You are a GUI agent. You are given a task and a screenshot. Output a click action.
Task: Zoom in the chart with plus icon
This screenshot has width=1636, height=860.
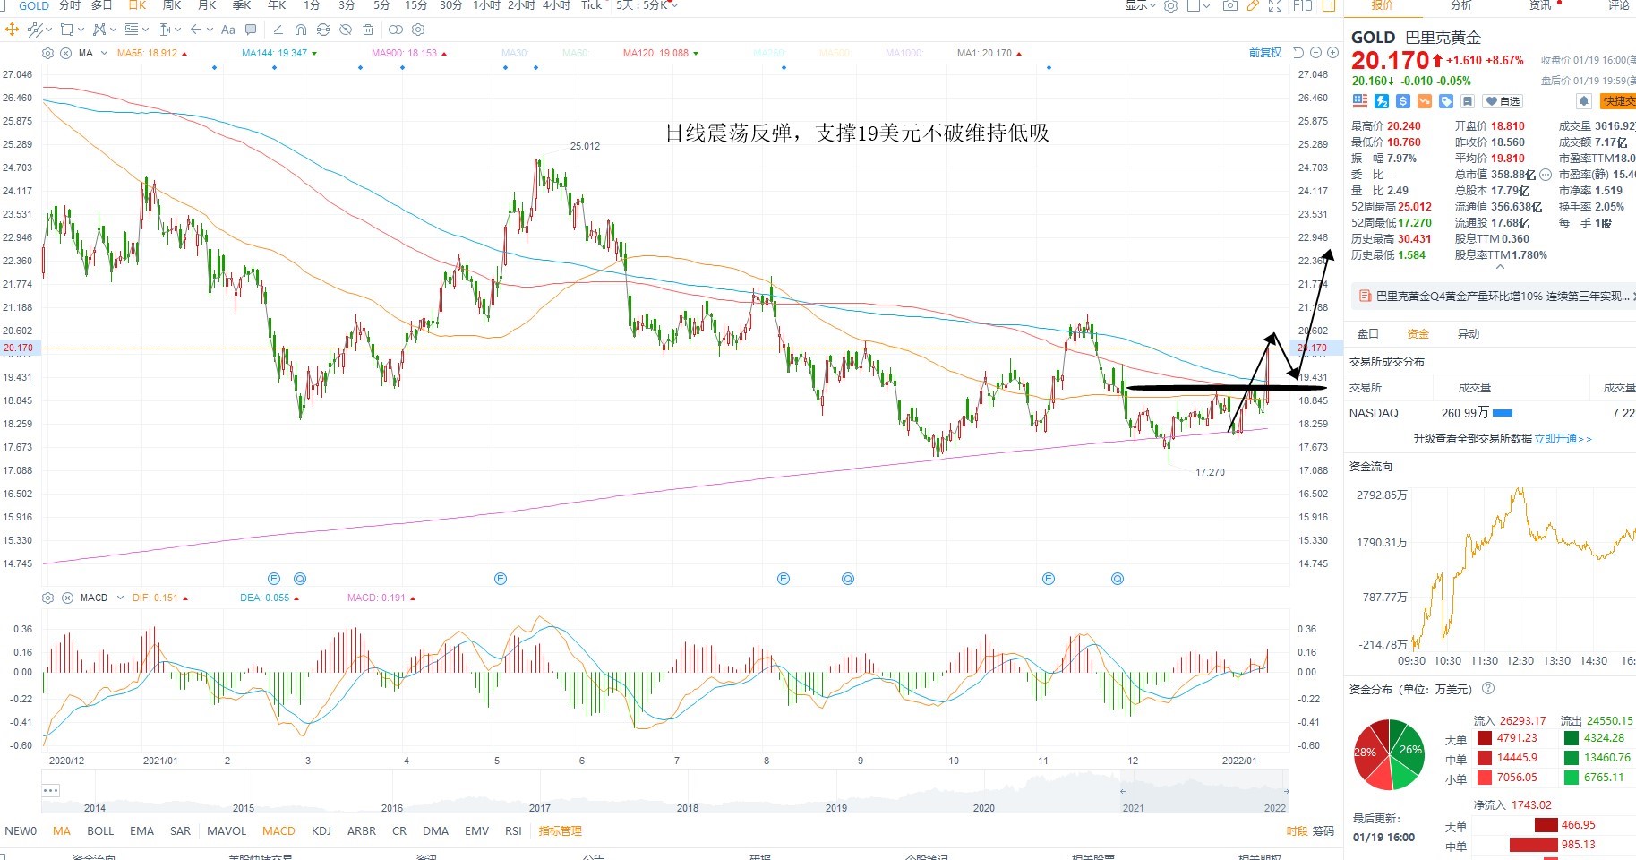pyautogui.click(x=1332, y=53)
